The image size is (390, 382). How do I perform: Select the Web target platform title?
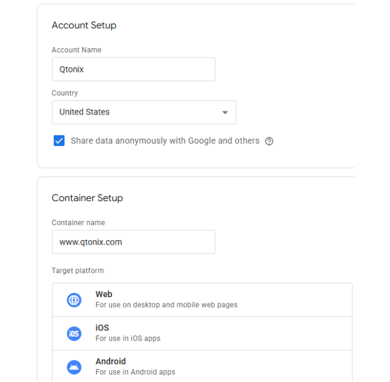point(104,295)
